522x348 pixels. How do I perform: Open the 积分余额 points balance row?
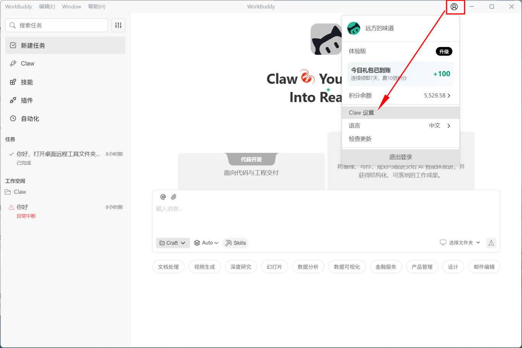point(400,95)
